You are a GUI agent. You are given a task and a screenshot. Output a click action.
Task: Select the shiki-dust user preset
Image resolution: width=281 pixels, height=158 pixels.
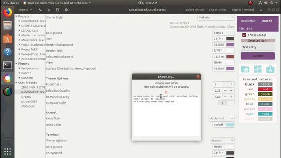pyautogui.click(x=28, y=106)
